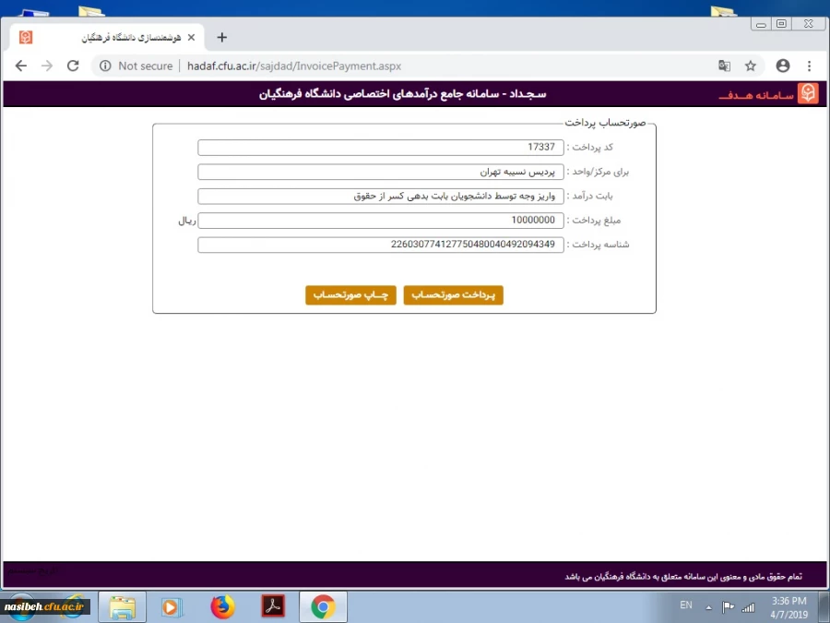
Task: Click the center/unit field پردیس نسیبه تهران
Action: pos(380,172)
